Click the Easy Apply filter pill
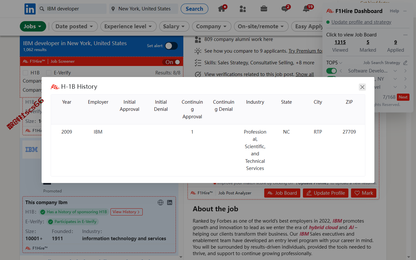The width and height of the screenshot is (416, 260). [308, 26]
